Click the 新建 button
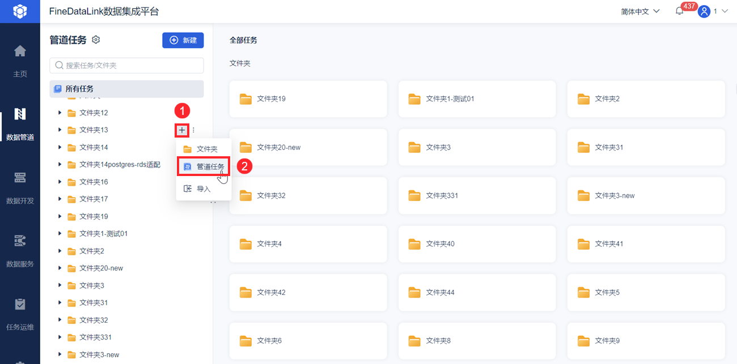This screenshot has width=737, height=364. [183, 40]
